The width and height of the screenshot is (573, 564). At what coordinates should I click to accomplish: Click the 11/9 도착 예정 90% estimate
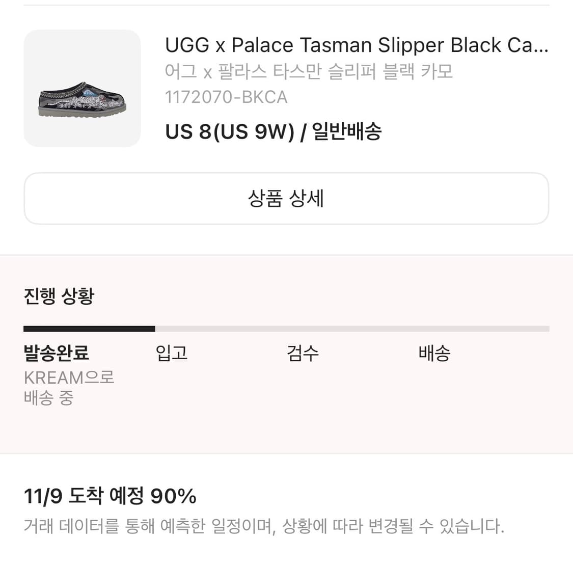[110, 495]
